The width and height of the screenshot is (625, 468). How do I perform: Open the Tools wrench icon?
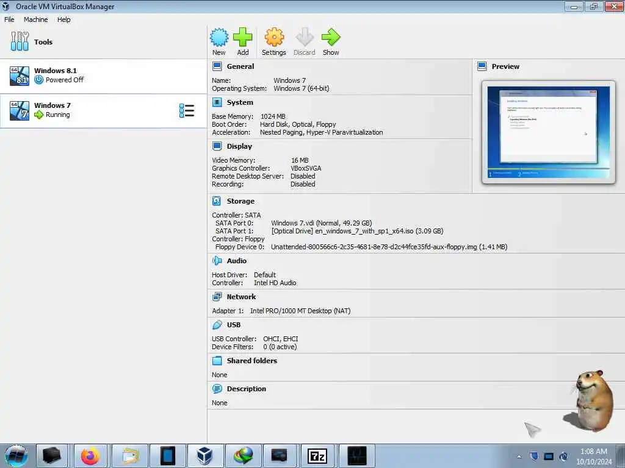20,41
